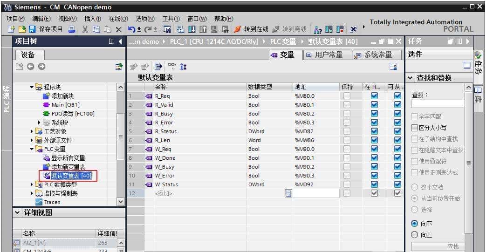Expand the 系统块 tree node
The image size is (486, 252).
coord(39,123)
